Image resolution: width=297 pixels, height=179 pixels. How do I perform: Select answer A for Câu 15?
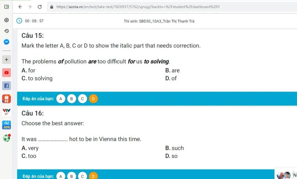click(x=61, y=99)
